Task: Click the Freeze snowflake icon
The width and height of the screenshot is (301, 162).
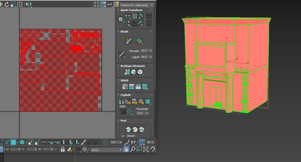Action: [x=85, y=149]
